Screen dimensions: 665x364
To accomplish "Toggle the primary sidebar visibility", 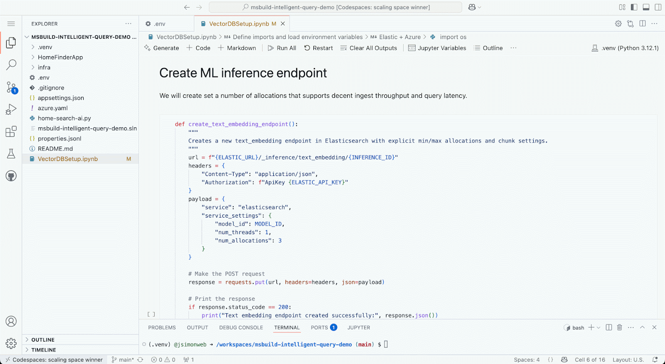I will [634, 7].
